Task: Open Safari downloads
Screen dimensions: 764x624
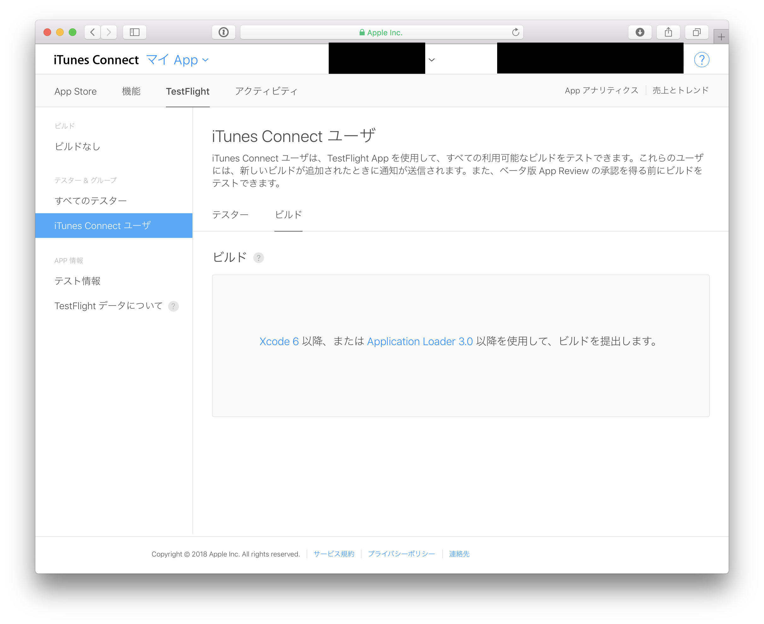Action: 640,32
